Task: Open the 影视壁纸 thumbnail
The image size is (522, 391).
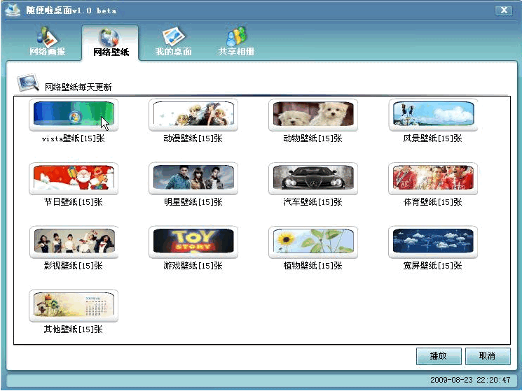Action: (x=74, y=241)
